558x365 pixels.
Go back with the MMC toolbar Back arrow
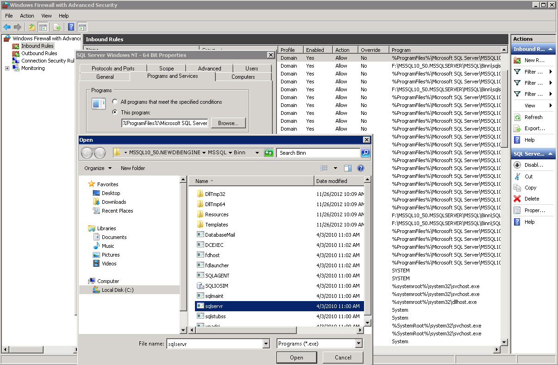coord(7,27)
